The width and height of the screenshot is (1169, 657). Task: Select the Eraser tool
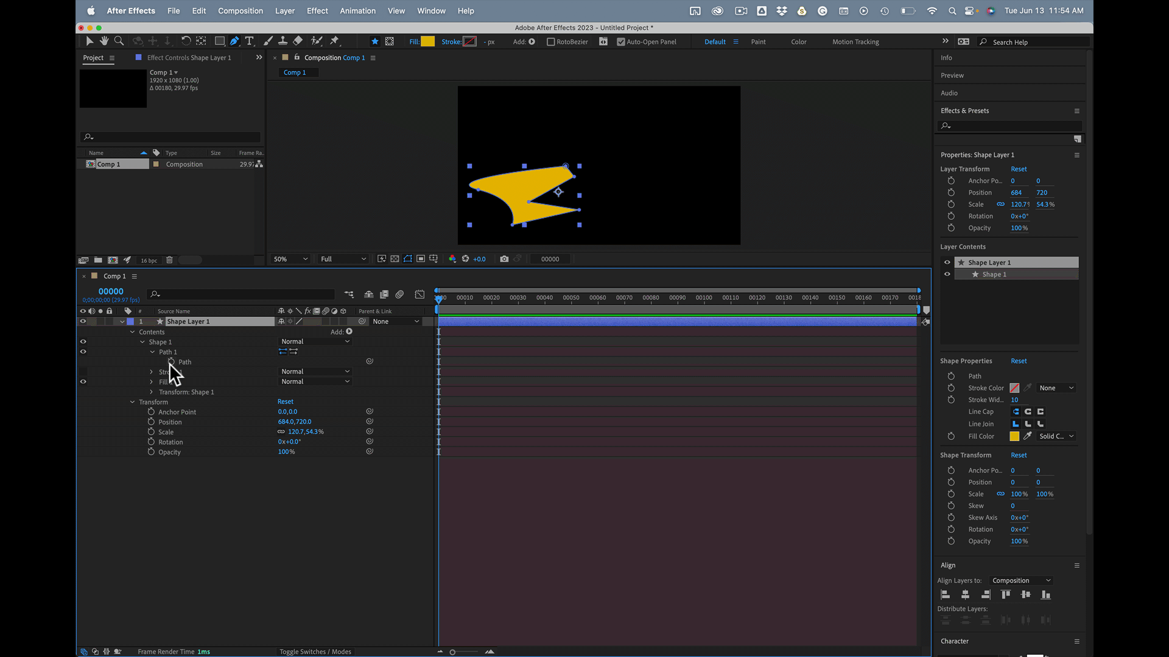click(x=298, y=41)
